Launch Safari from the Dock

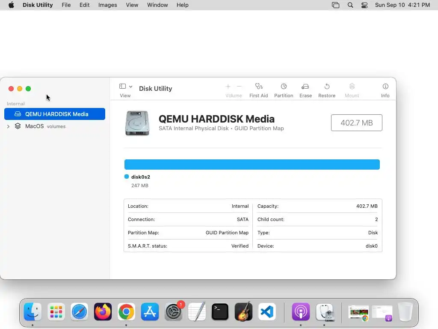point(79,312)
